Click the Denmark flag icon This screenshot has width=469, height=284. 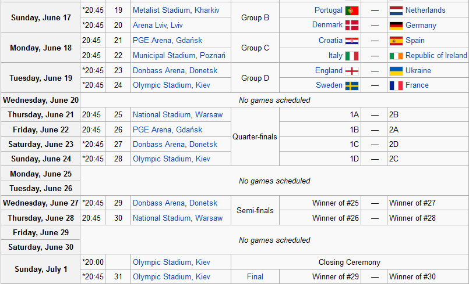(x=352, y=26)
